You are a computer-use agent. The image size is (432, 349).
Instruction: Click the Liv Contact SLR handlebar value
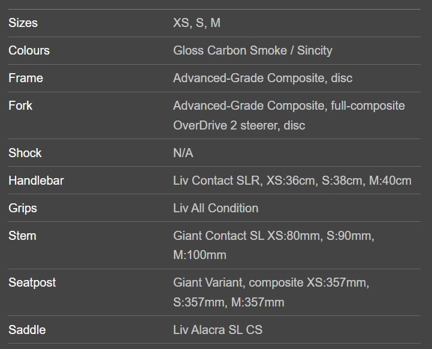(292, 180)
